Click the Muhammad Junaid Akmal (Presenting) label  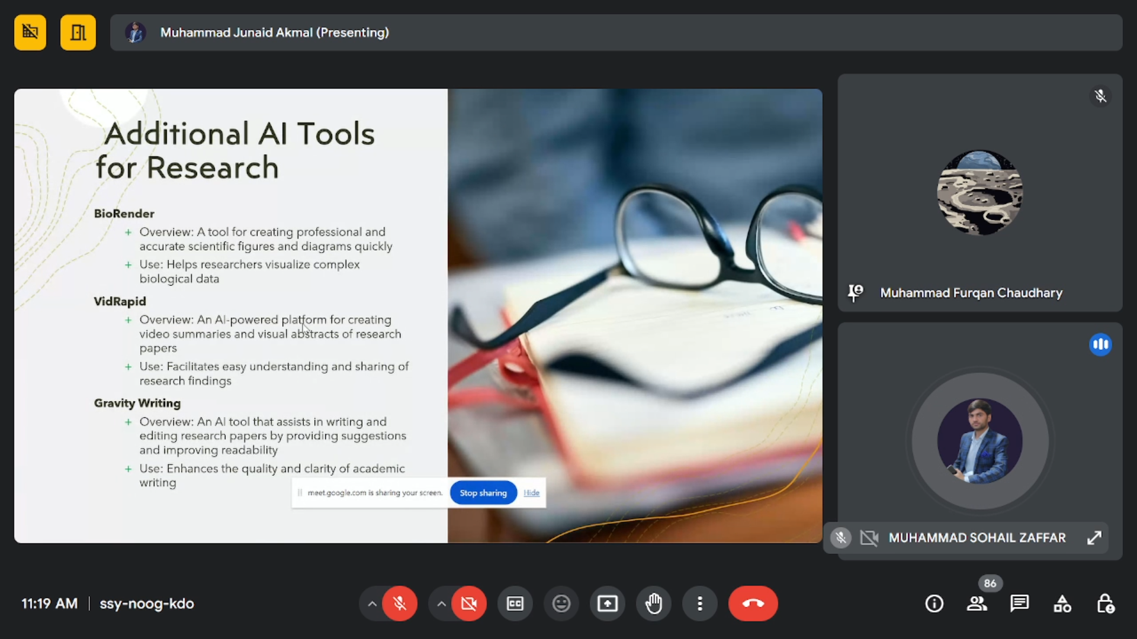tap(275, 33)
